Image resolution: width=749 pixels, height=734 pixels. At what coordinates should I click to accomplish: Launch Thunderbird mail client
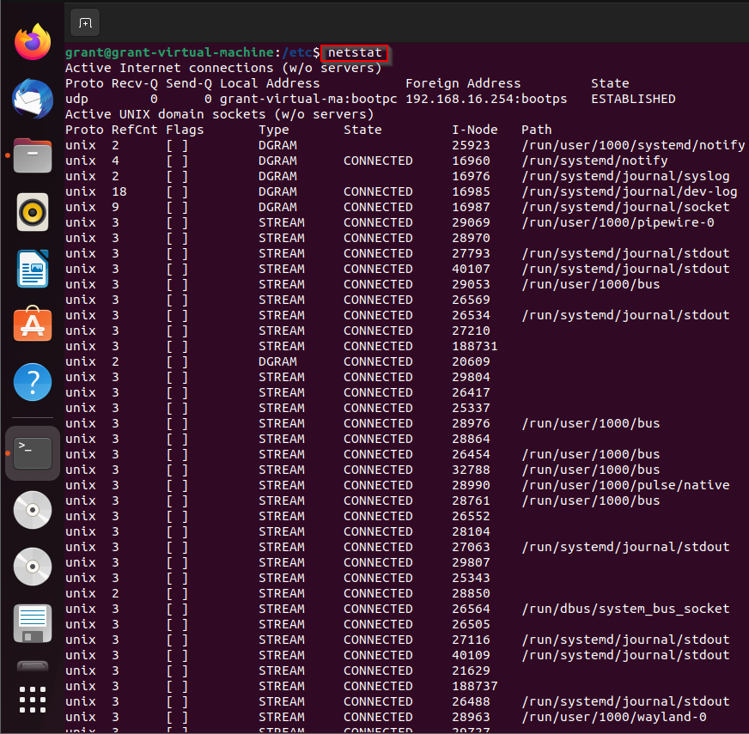(32, 98)
